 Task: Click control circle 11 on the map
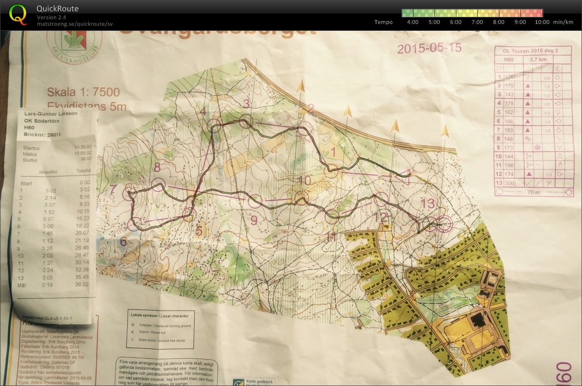332,216
